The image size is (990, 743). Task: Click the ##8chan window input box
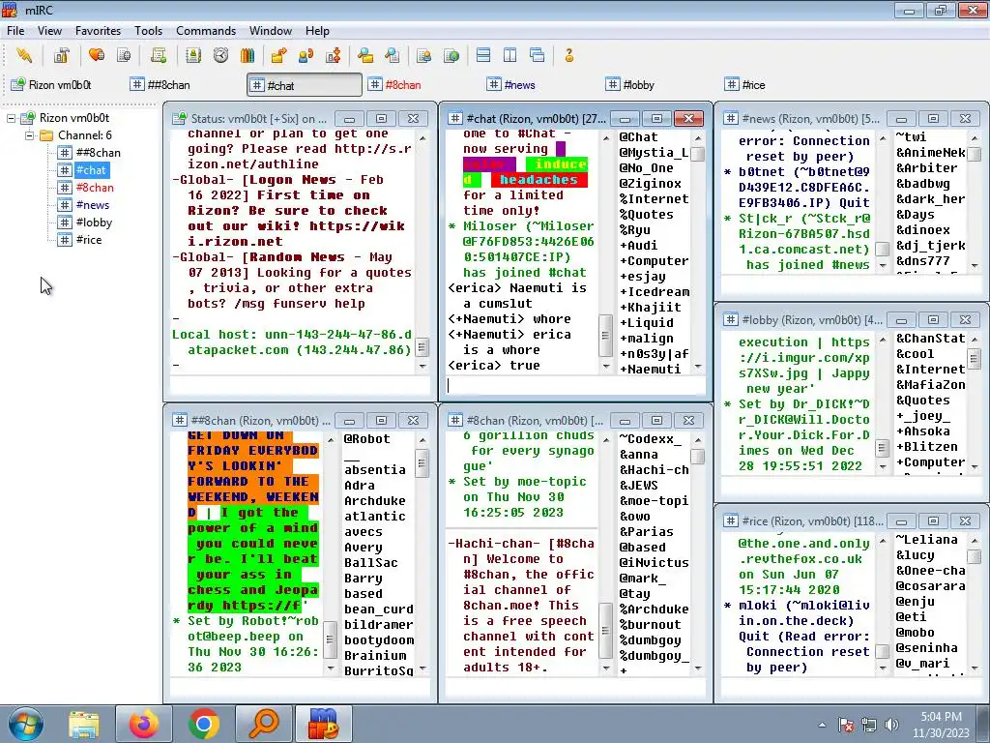(300, 687)
